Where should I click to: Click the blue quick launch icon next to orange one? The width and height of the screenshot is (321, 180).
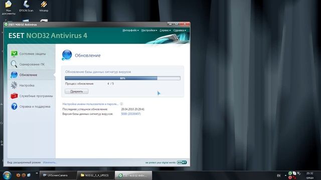(29, 175)
